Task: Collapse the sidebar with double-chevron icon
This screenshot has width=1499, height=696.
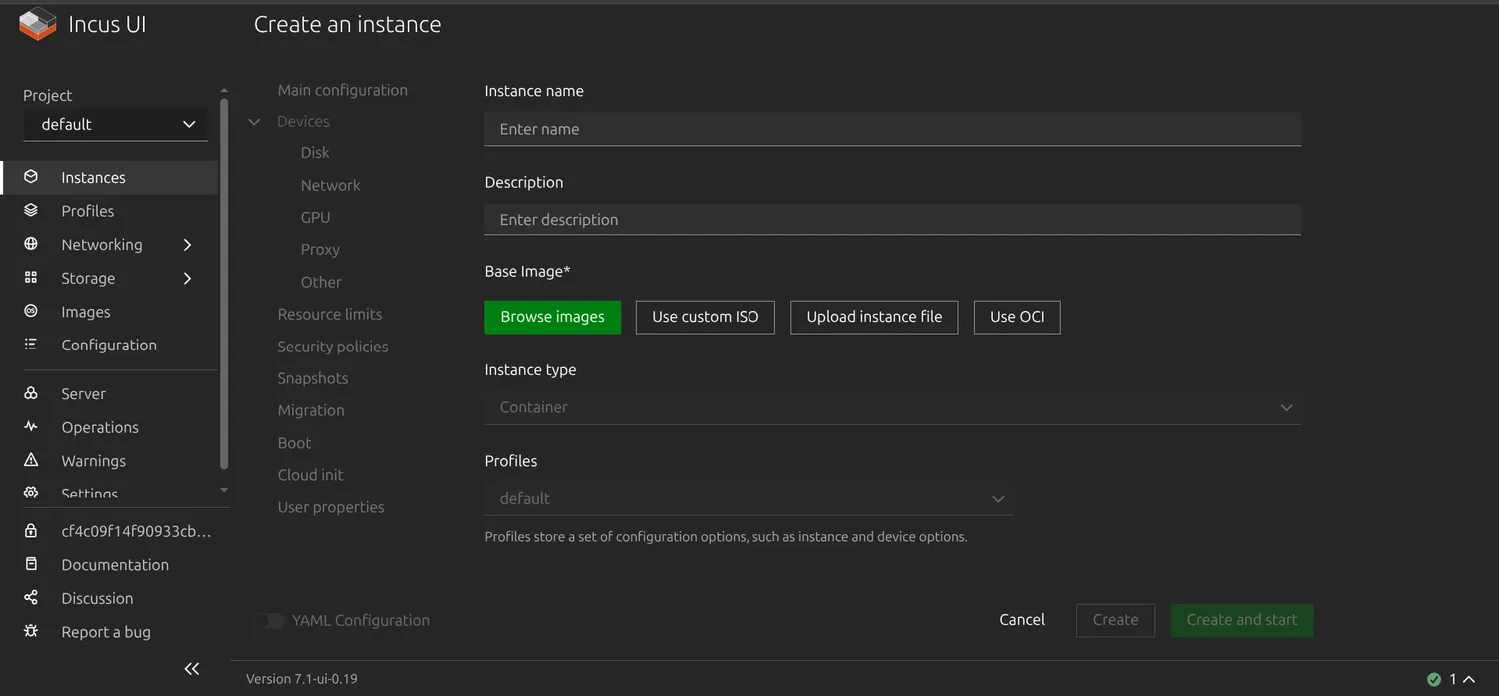Action: (192, 669)
